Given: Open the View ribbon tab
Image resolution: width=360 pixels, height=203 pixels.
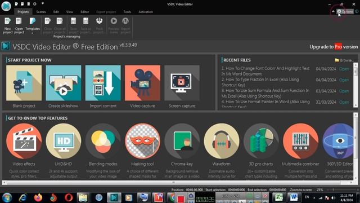Looking at the screenshot, I should click(x=70, y=12).
